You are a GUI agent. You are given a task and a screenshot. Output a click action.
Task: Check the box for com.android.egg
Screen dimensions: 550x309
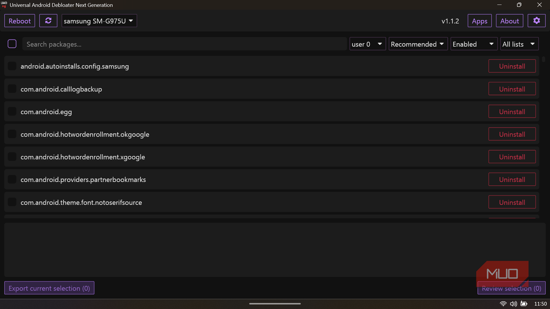(12, 111)
